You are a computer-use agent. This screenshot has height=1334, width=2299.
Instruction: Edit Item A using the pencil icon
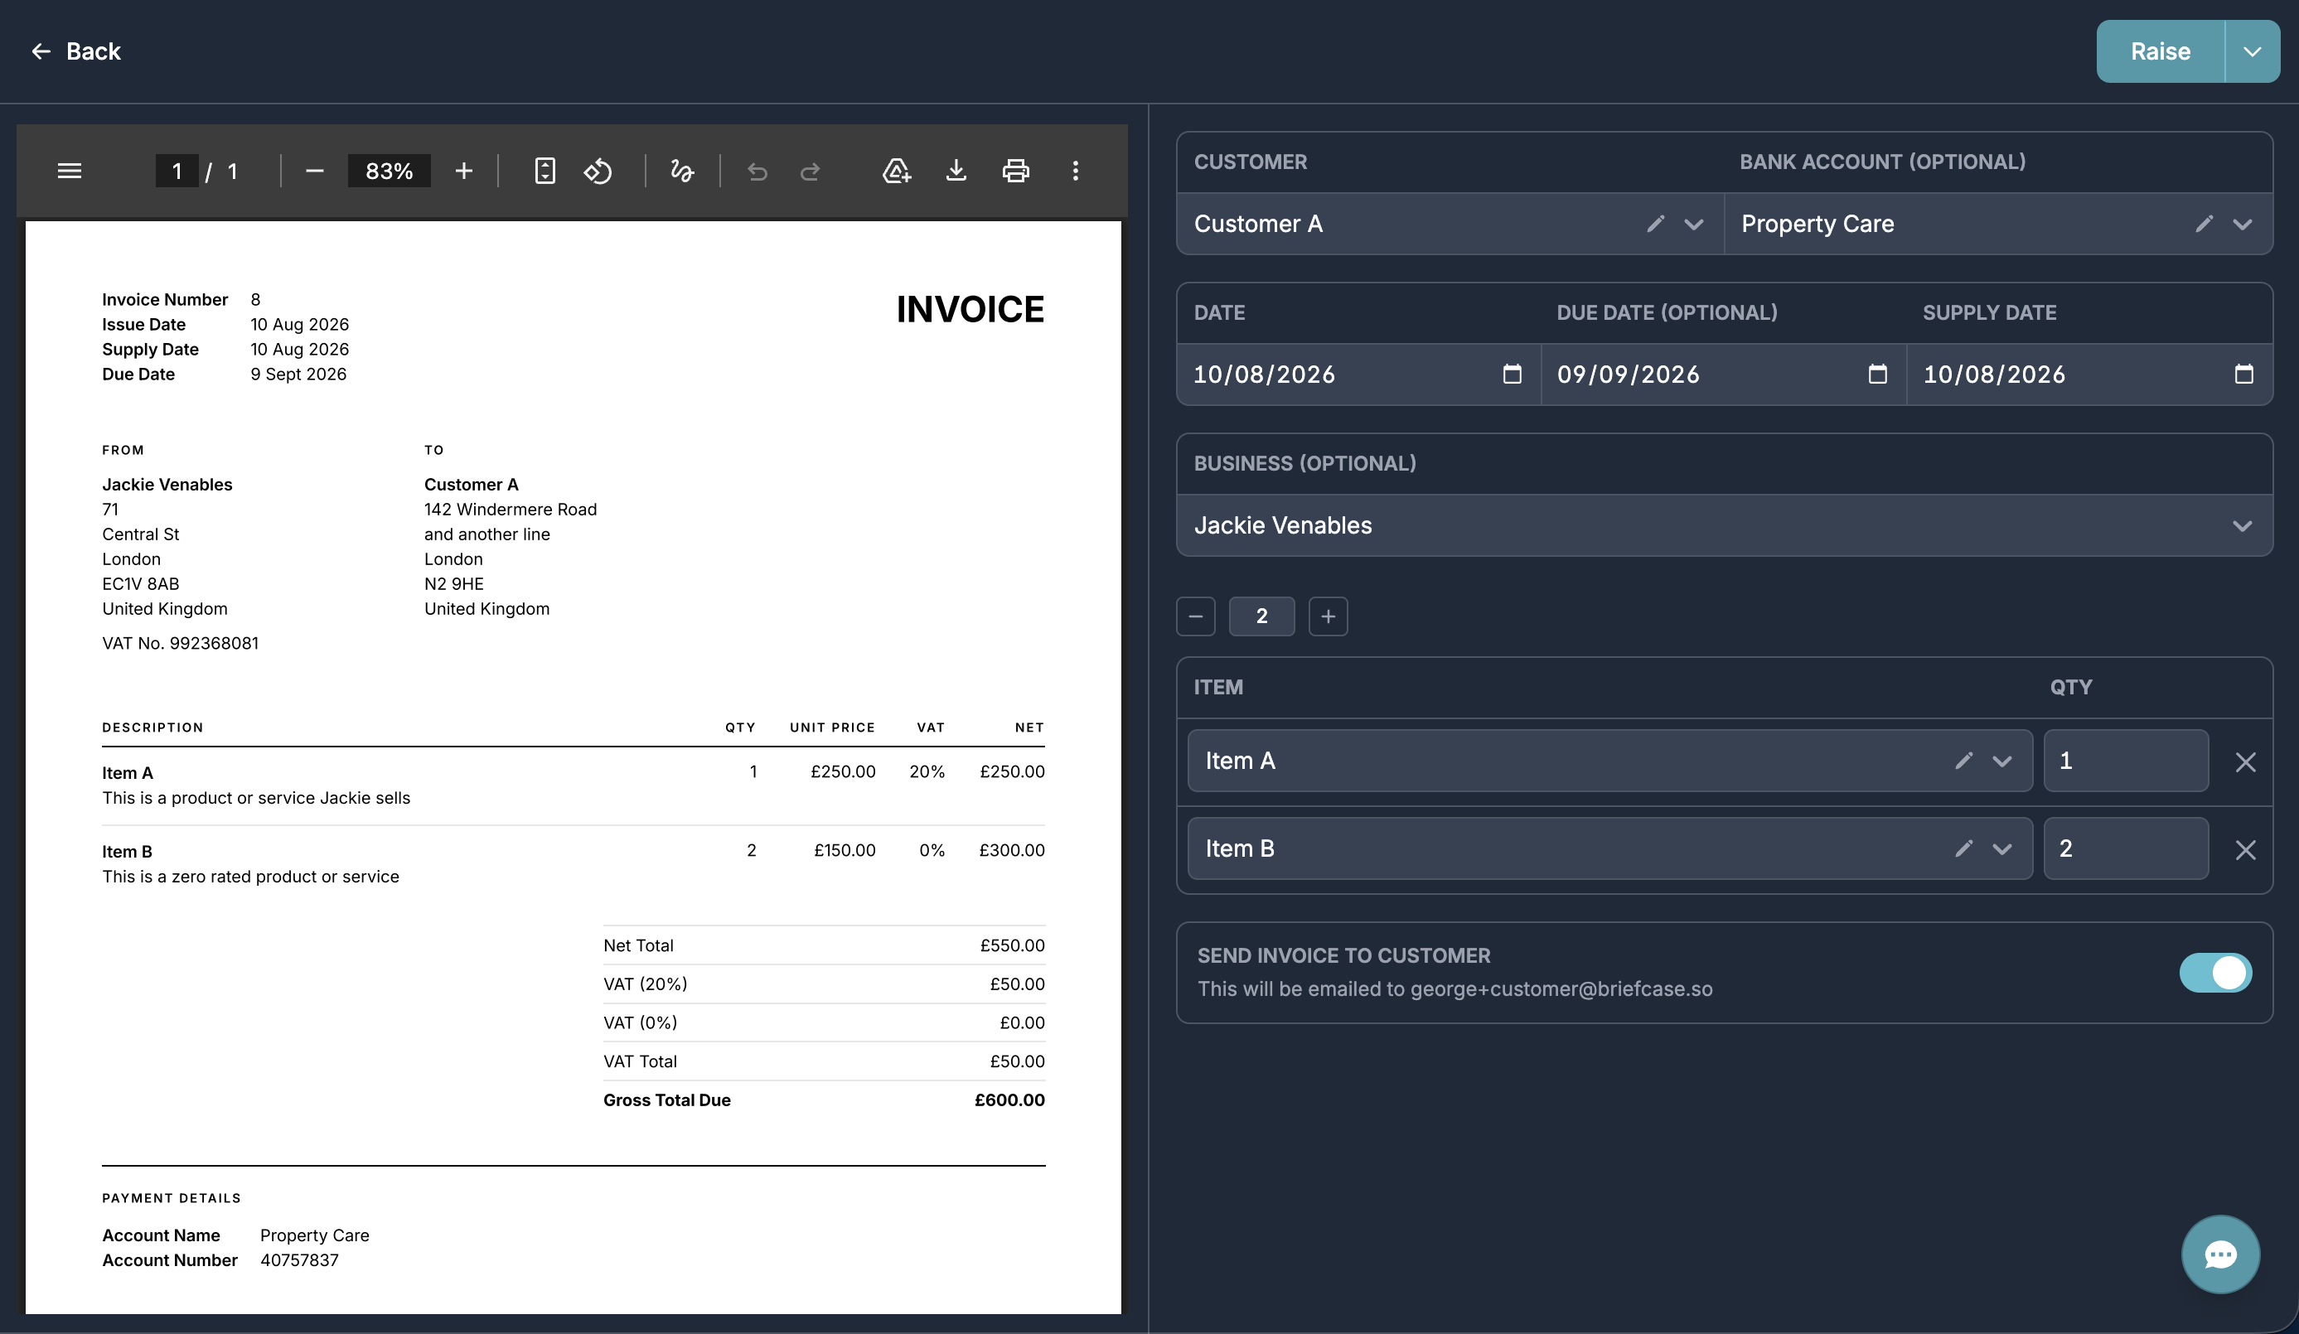pyautogui.click(x=1964, y=761)
